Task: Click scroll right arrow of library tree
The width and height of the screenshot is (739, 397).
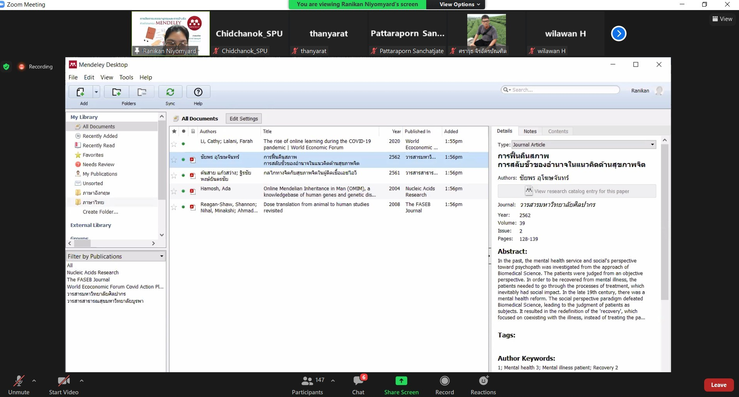Action: [x=153, y=243]
